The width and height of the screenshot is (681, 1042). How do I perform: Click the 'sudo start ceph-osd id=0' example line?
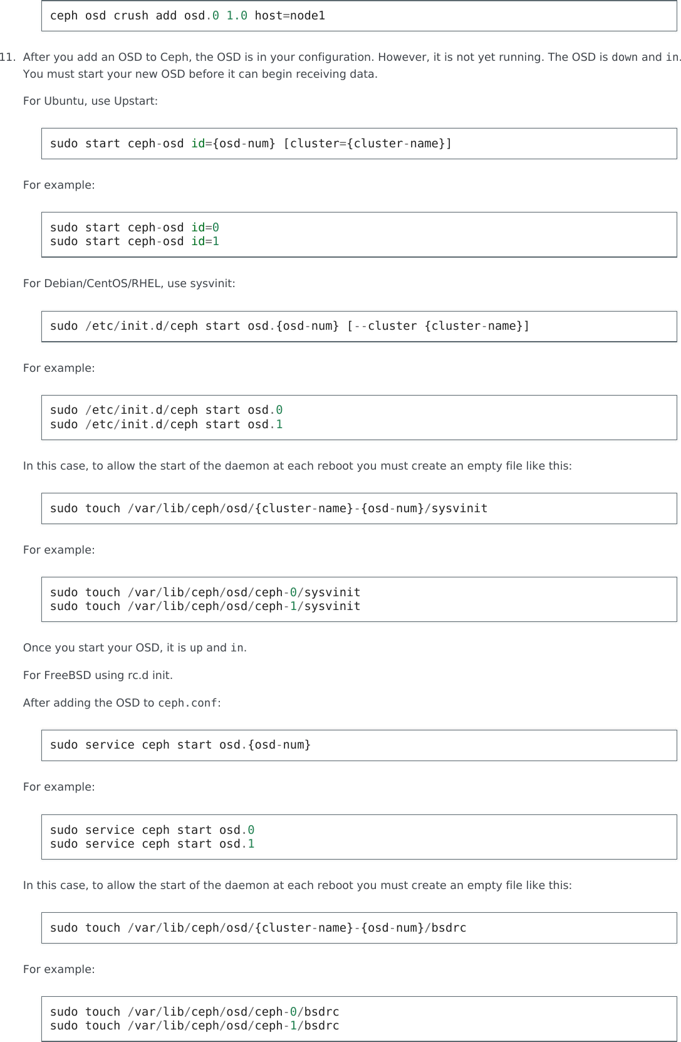134,228
